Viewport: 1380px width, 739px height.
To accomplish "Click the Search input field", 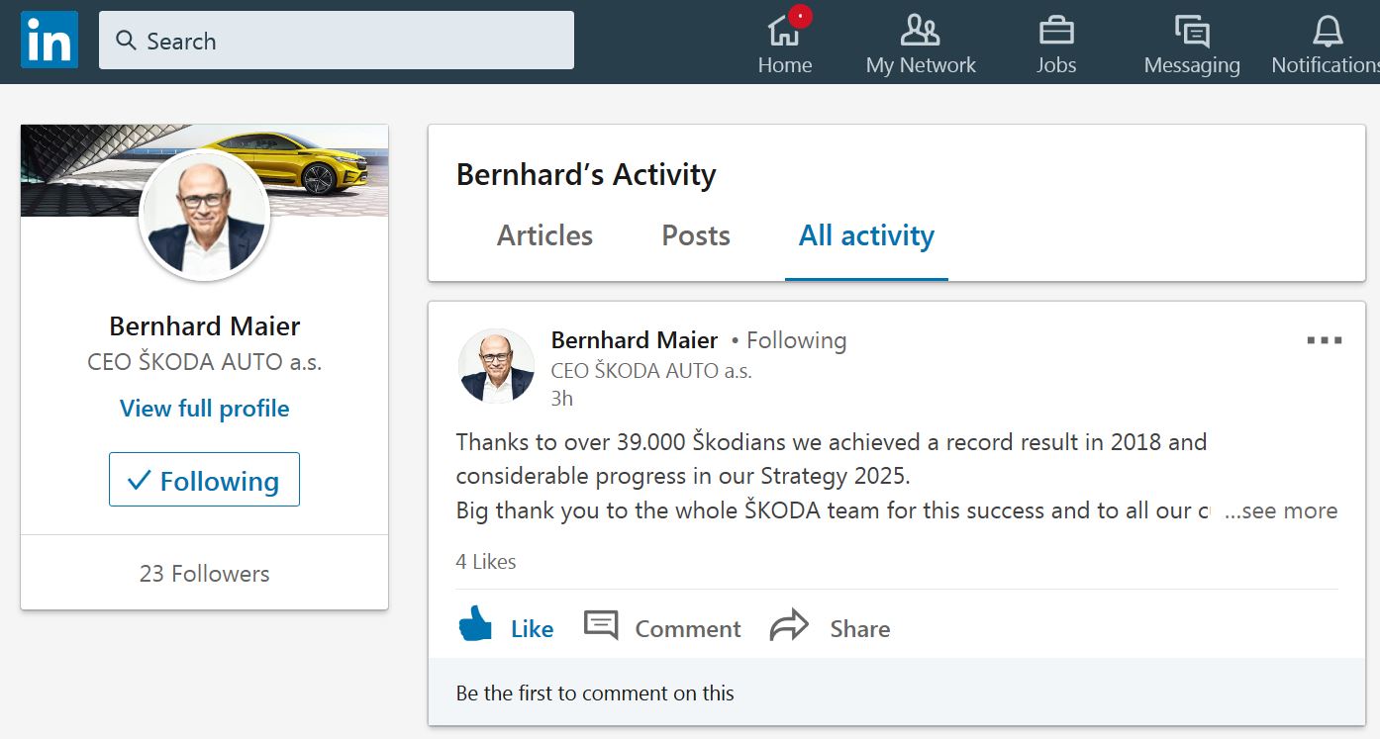I will pos(337,41).
